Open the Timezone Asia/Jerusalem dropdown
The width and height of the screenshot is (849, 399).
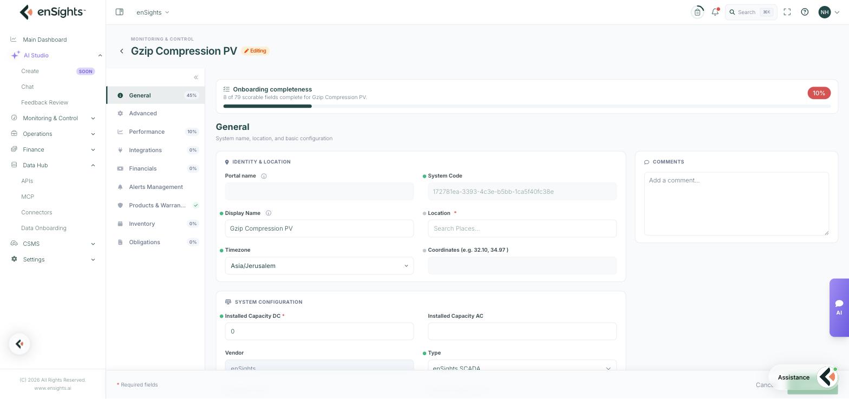(x=319, y=266)
